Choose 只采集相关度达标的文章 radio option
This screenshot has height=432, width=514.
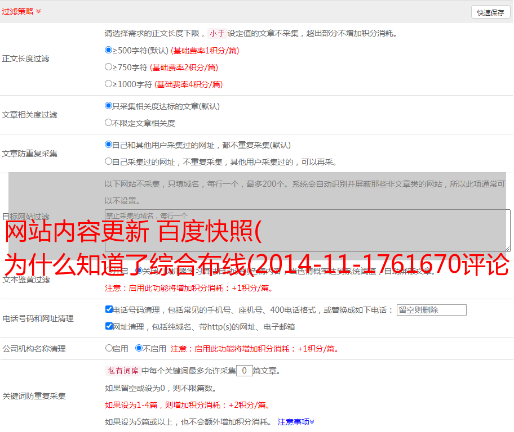pyautogui.click(x=108, y=106)
